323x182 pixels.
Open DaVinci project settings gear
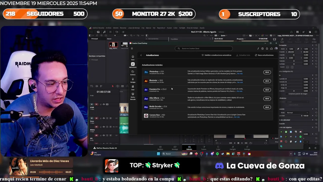(315, 148)
